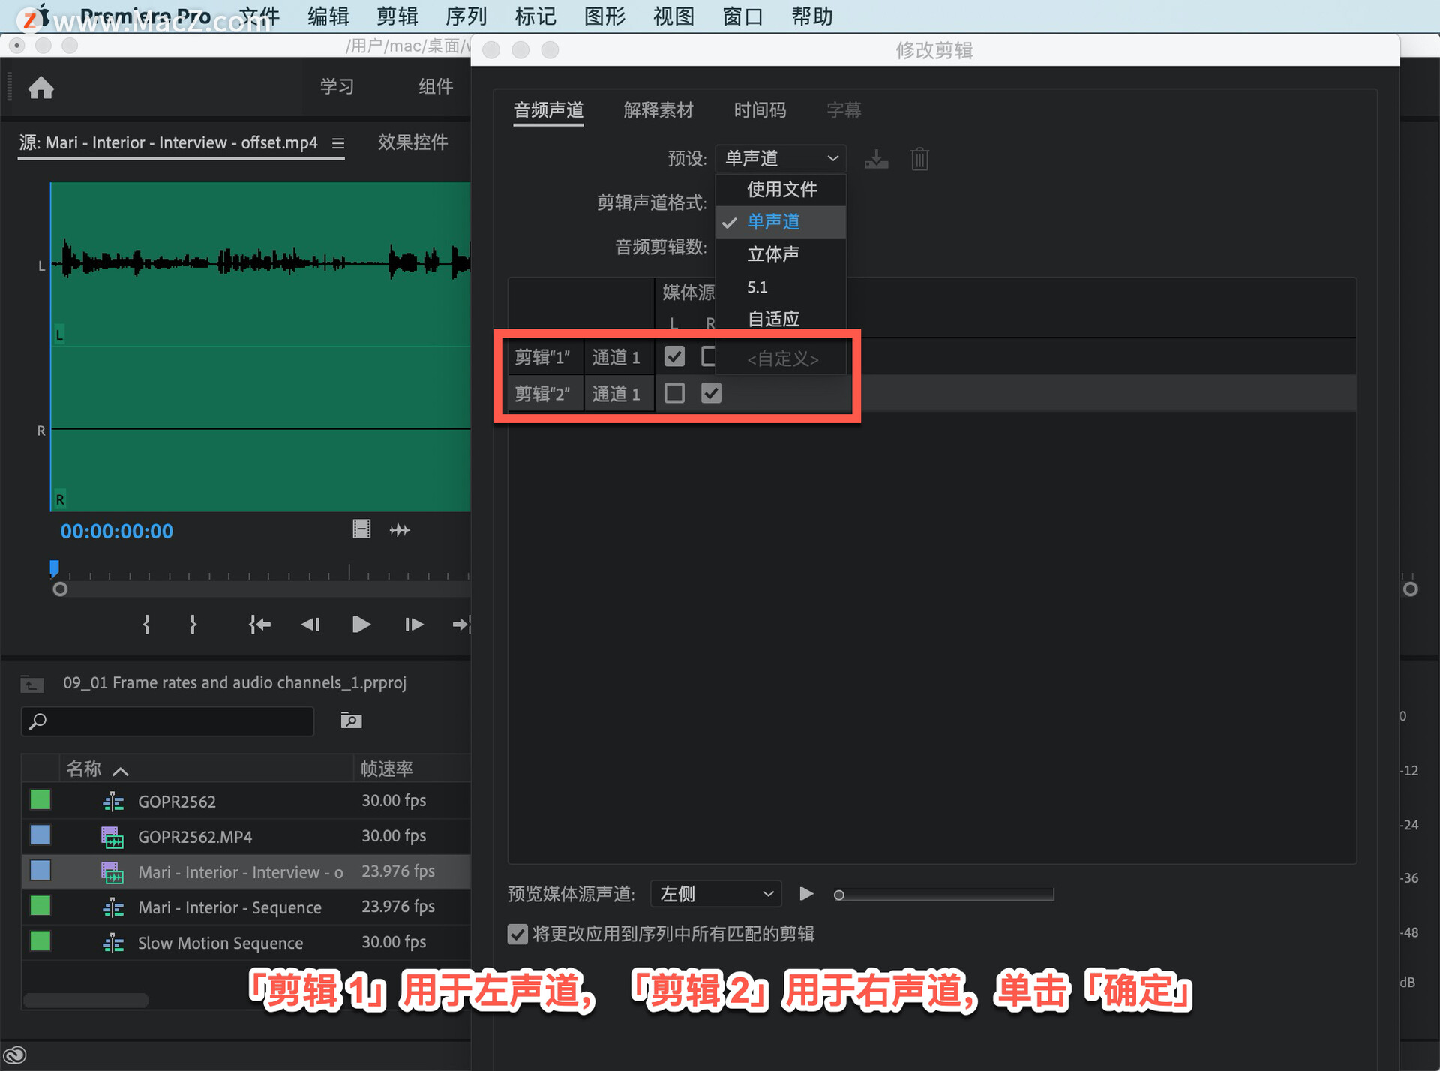Toggle the left channel checkbox for 剪辑"1"

pyautogui.click(x=674, y=356)
